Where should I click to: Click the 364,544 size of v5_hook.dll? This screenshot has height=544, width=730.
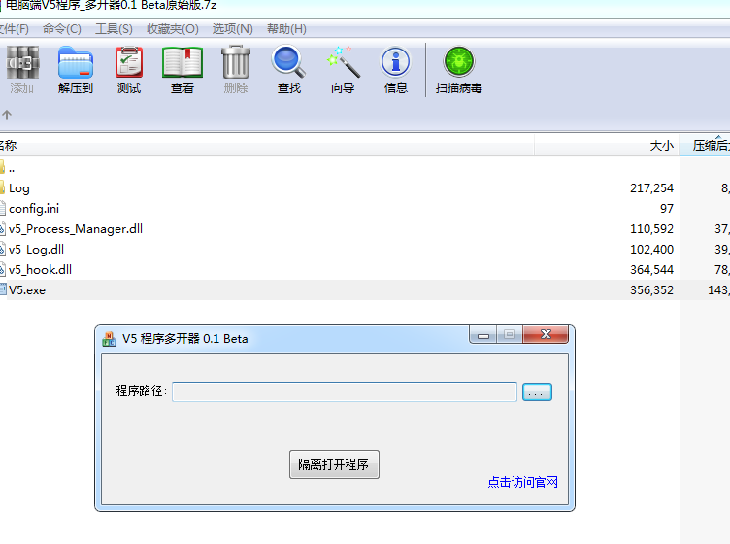[x=651, y=270]
